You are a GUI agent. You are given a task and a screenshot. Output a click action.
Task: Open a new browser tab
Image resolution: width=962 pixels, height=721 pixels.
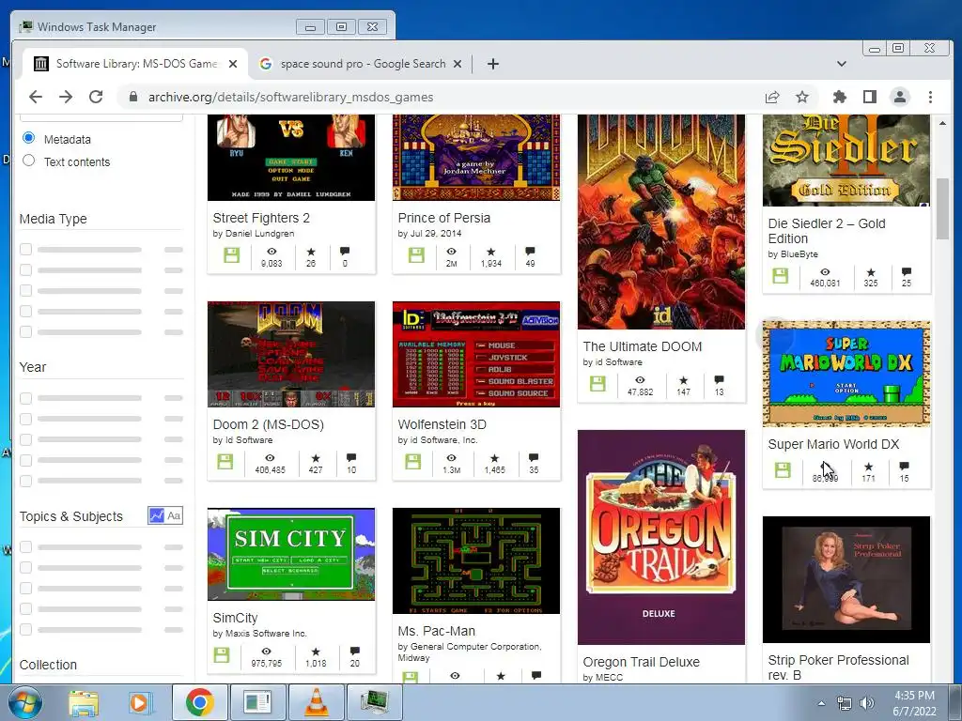coord(492,64)
